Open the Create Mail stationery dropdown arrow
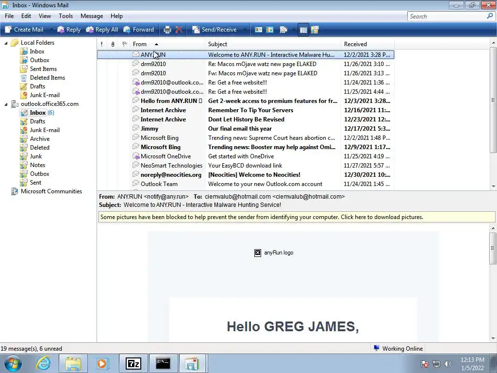497x373 pixels. [51, 30]
